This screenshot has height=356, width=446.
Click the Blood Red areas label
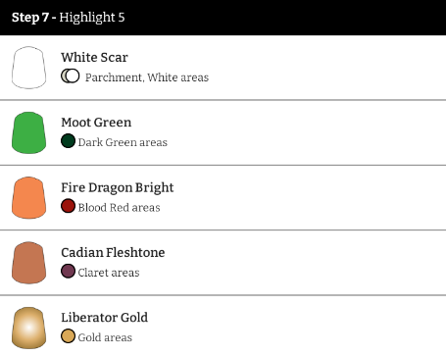(x=119, y=208)
